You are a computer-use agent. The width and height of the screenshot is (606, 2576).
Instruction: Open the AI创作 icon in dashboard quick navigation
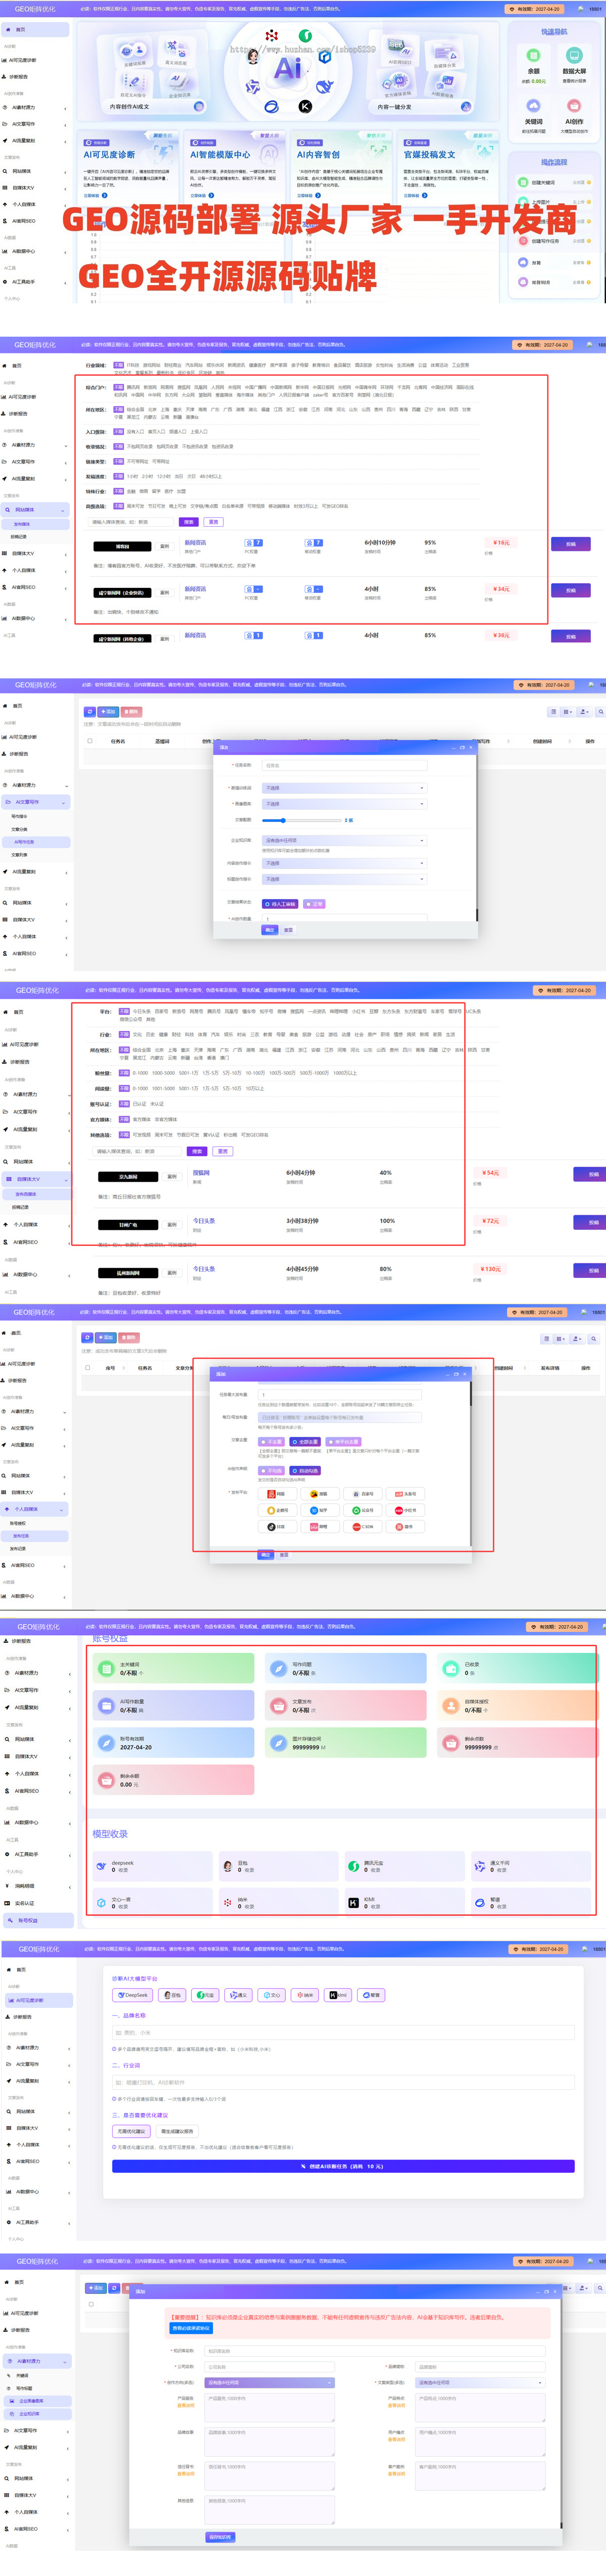click(x=574, y=107)
